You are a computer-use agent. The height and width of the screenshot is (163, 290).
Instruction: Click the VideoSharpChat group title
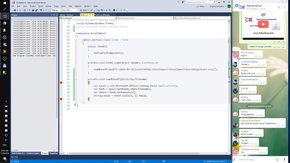[254, 6]
